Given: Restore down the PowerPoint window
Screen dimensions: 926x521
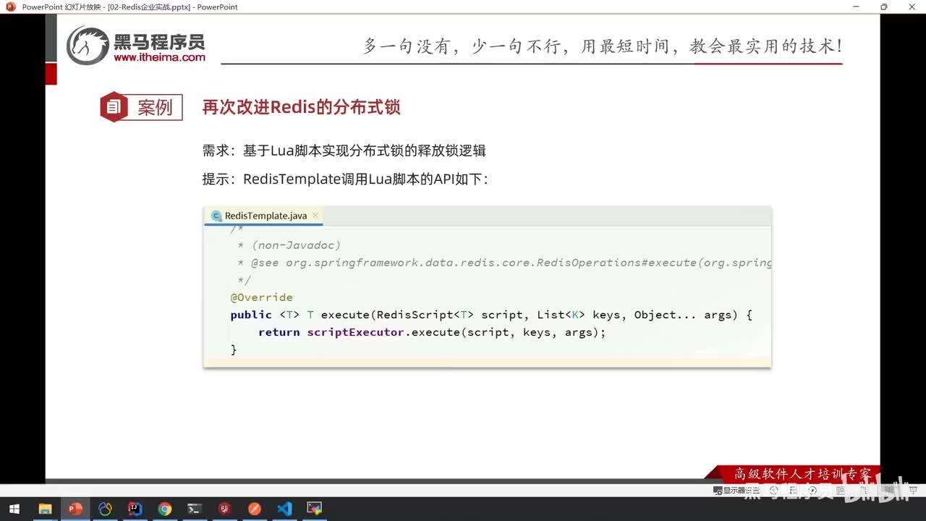Looking at the screenshot, I should pyautogui.click(x=883, y=7).
